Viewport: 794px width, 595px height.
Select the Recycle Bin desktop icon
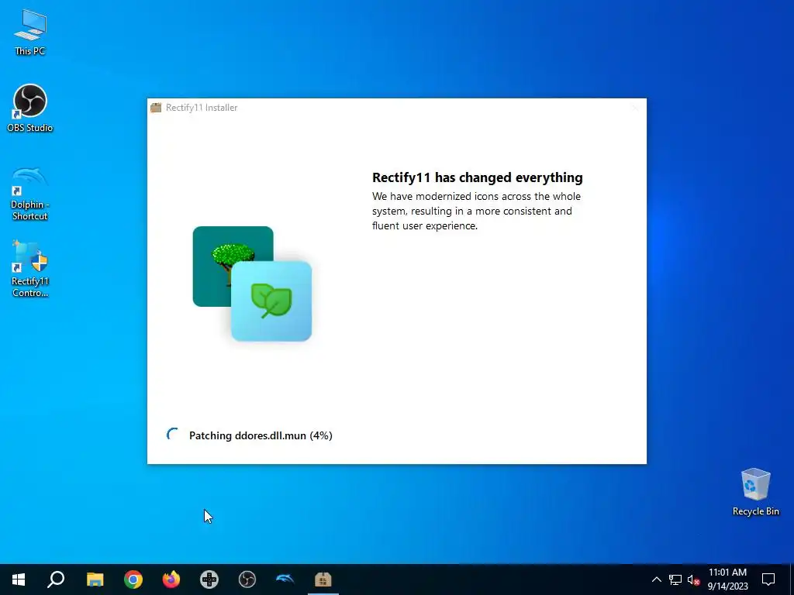[x=755, y=492]
